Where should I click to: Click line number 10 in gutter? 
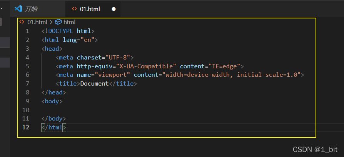[x=26, y=110]
